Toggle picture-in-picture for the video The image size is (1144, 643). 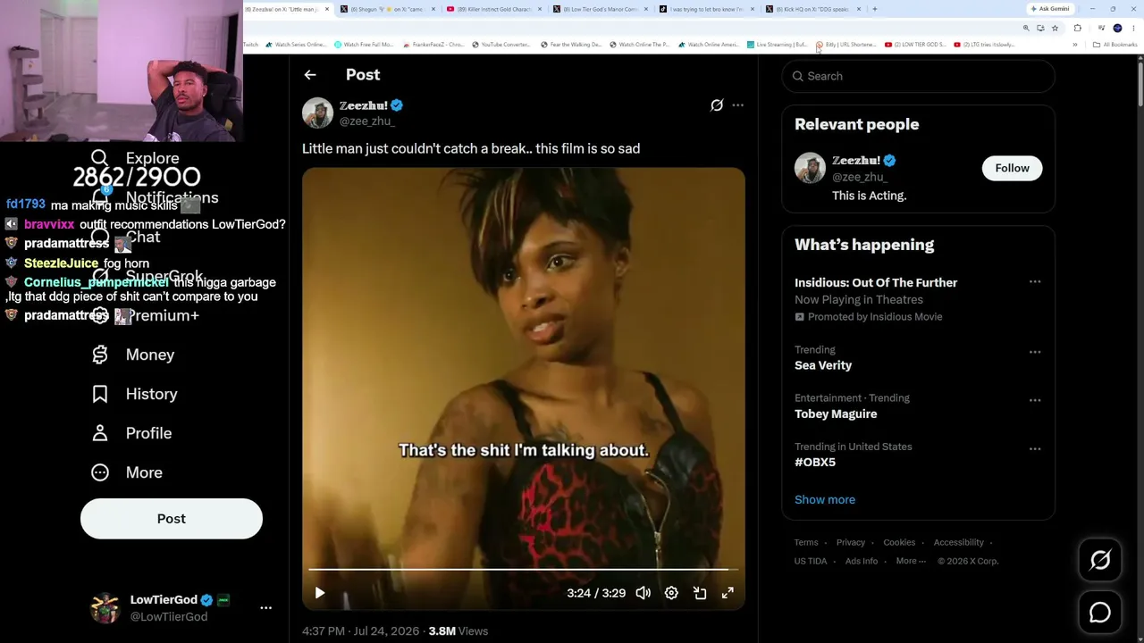700,593
